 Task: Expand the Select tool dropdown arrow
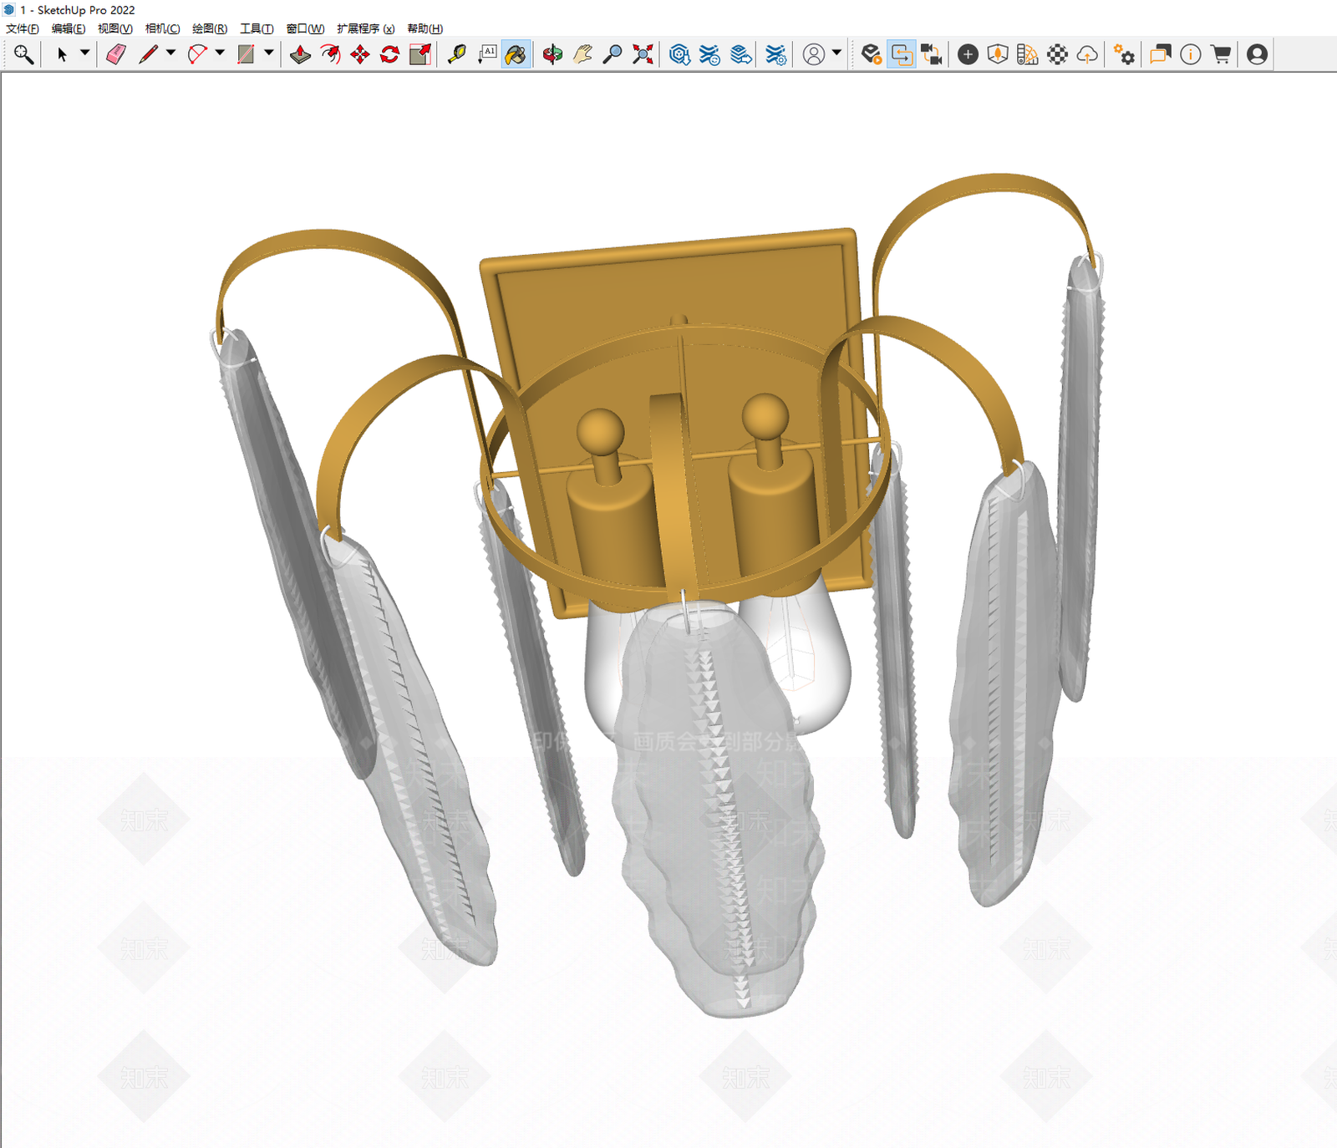pos(84,53)
